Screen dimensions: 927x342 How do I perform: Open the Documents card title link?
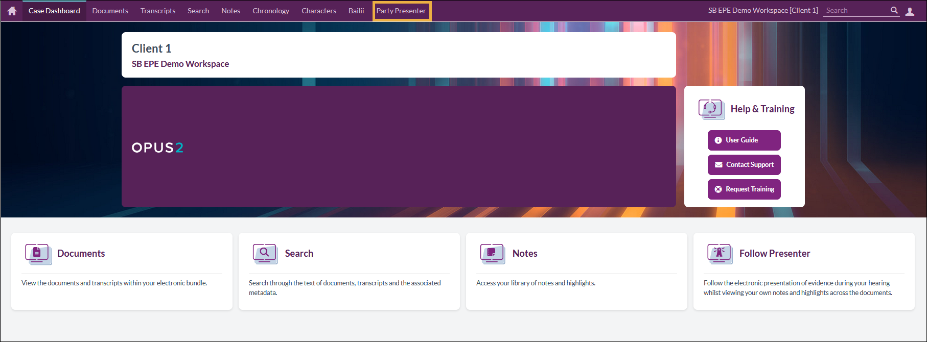pyautogui.click(x=81, y=254)
